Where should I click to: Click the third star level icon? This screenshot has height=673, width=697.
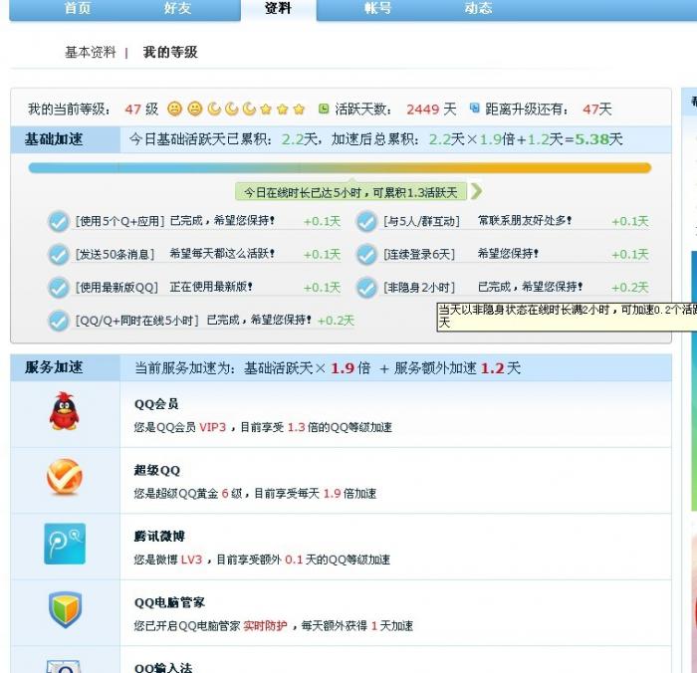click(299, 109)
